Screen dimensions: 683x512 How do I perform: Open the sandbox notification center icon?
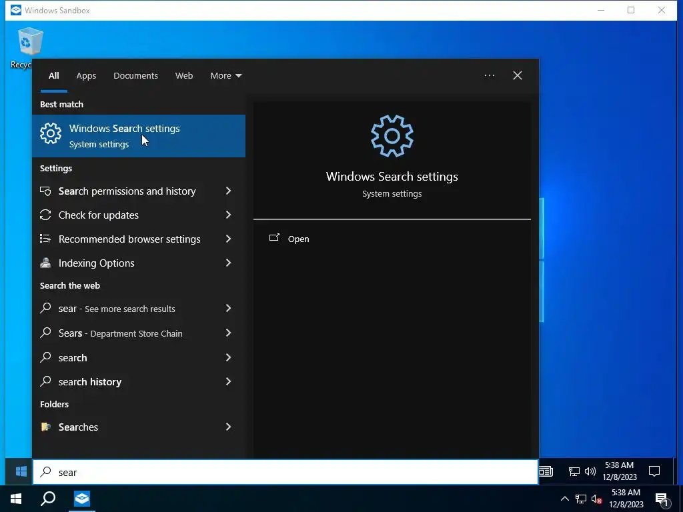pos(654,471)
